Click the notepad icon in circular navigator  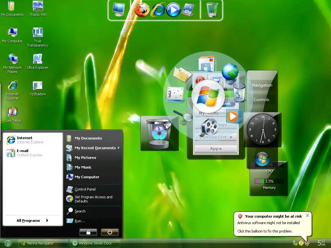(175, 95)
